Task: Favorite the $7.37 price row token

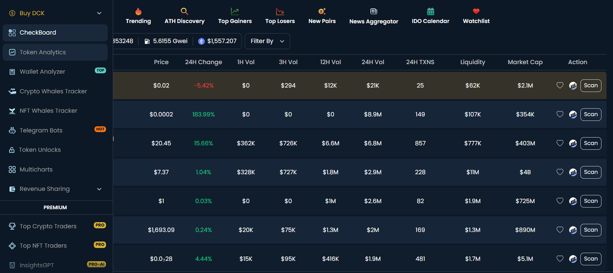Action: pyautogui.click(x=560, y=172)
